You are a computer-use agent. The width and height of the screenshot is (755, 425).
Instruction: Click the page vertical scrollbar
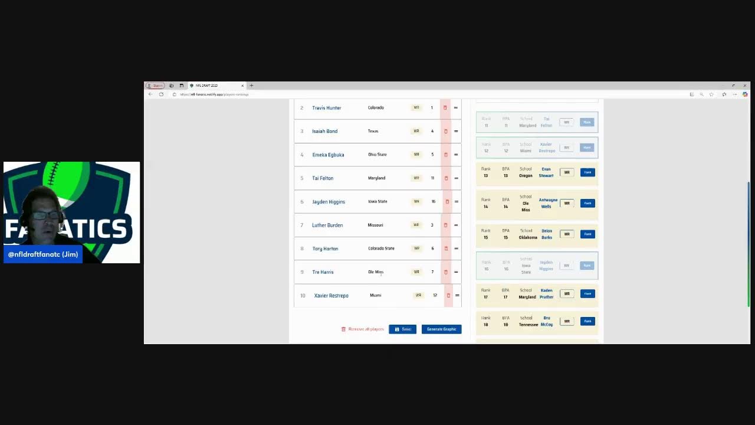click(748, 243)
